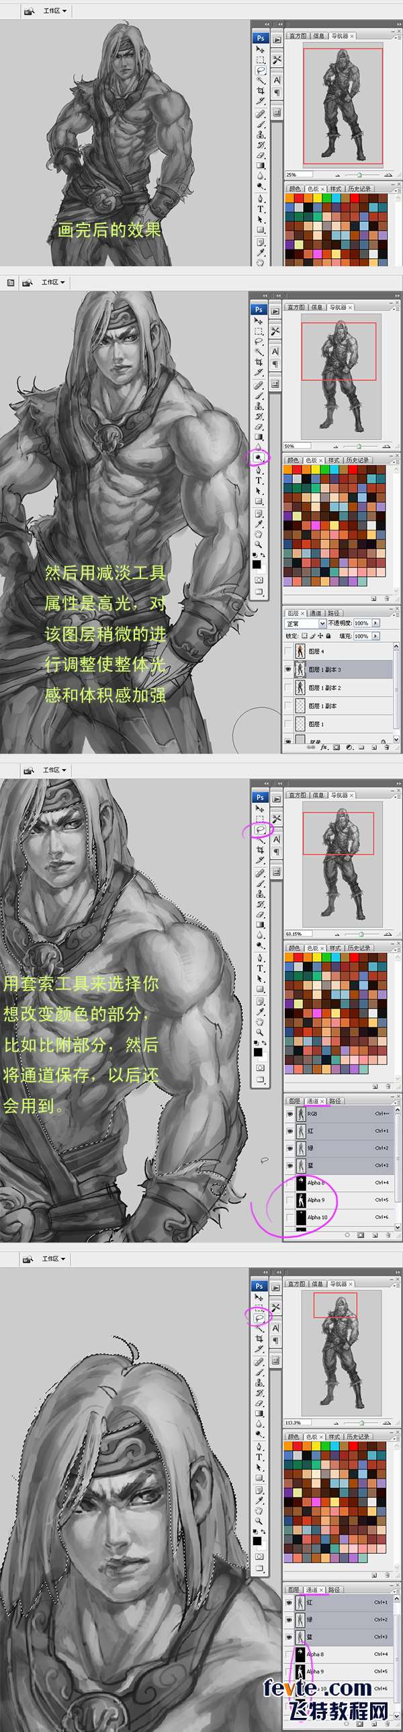Image resolution: width=403 pixels, height=1732 pixels.
Task: Open the 工作区 menu in the 113.3% zoom workspace
Action: click(54, 1258)
